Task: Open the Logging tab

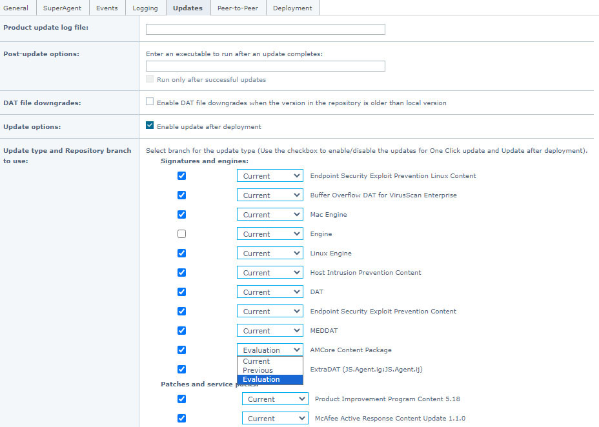Action: (145, 8)
